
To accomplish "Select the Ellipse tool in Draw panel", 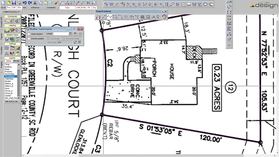I will tap(131, 17).
